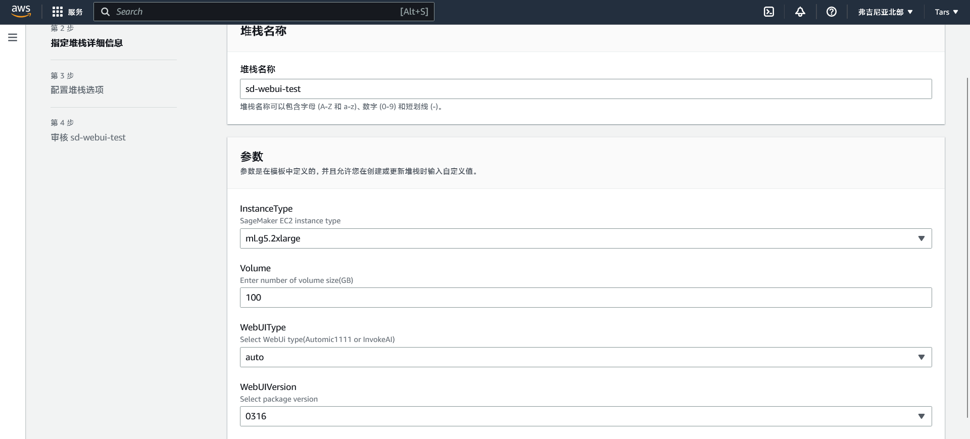
Task: Go to step 3 配置堆栈选项
Action: tap(77, 90)
